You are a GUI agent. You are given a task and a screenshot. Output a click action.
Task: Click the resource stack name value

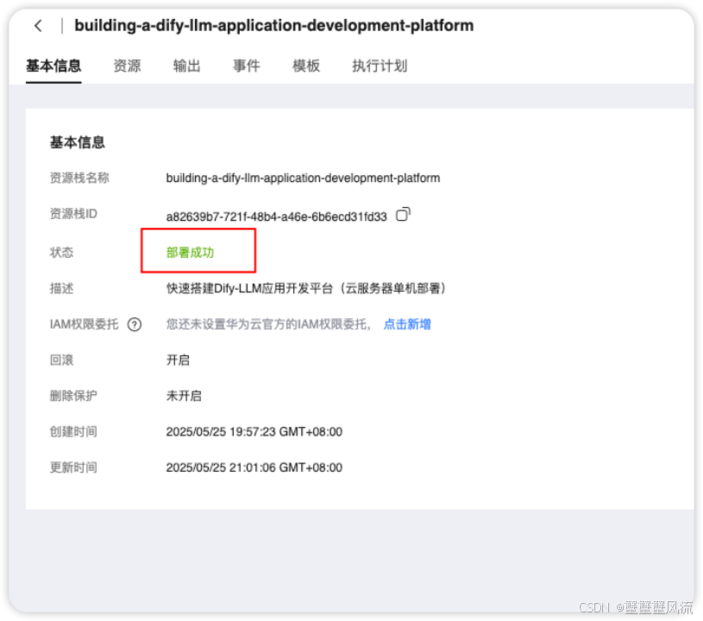[x=303, y=178]
